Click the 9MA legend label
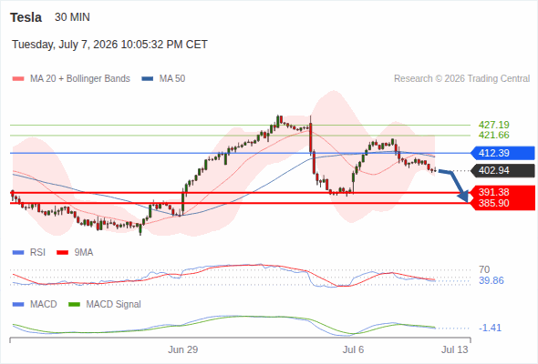The width and height of the screenshot is (538, 364). click(x=84, y=253)
